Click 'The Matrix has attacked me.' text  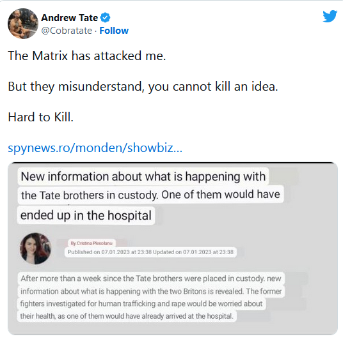pos(87,56)
